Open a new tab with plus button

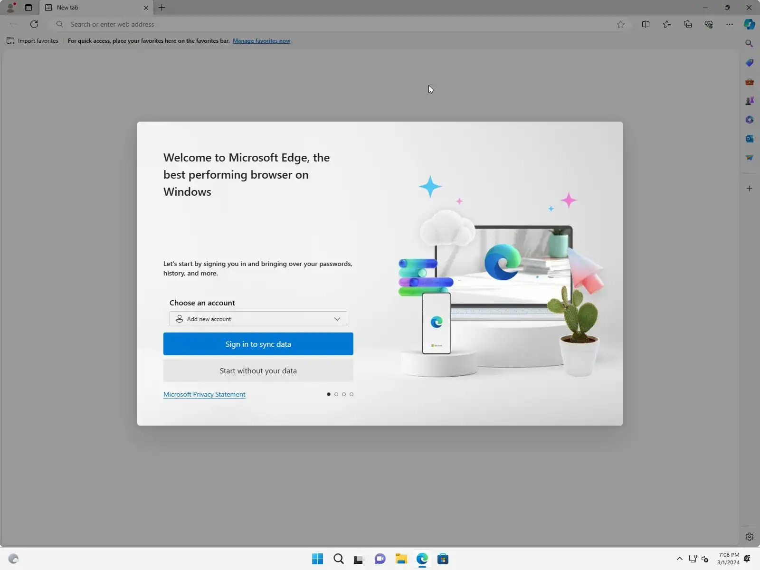click(x=162, y=8)
